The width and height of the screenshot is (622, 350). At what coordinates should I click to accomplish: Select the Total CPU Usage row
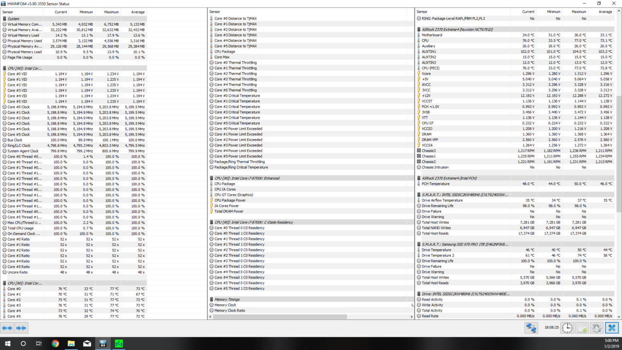(x=73, y=228)
